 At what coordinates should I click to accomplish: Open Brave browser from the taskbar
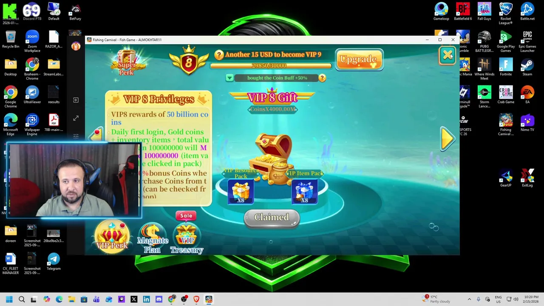click(x=196, y=299)
